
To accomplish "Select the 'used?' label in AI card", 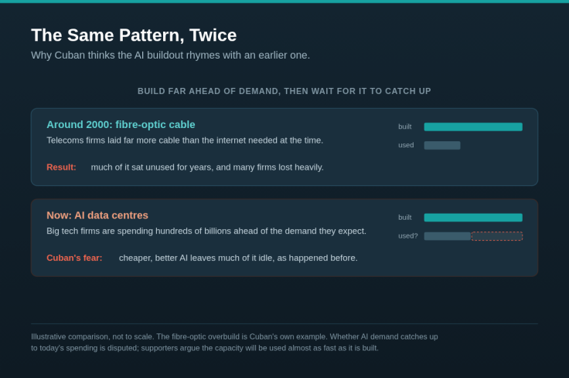I will click(408, 236).
